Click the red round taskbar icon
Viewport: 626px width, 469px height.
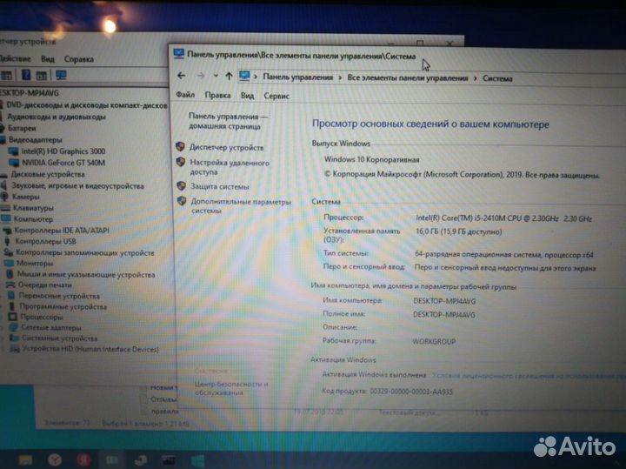click(83, 460)
